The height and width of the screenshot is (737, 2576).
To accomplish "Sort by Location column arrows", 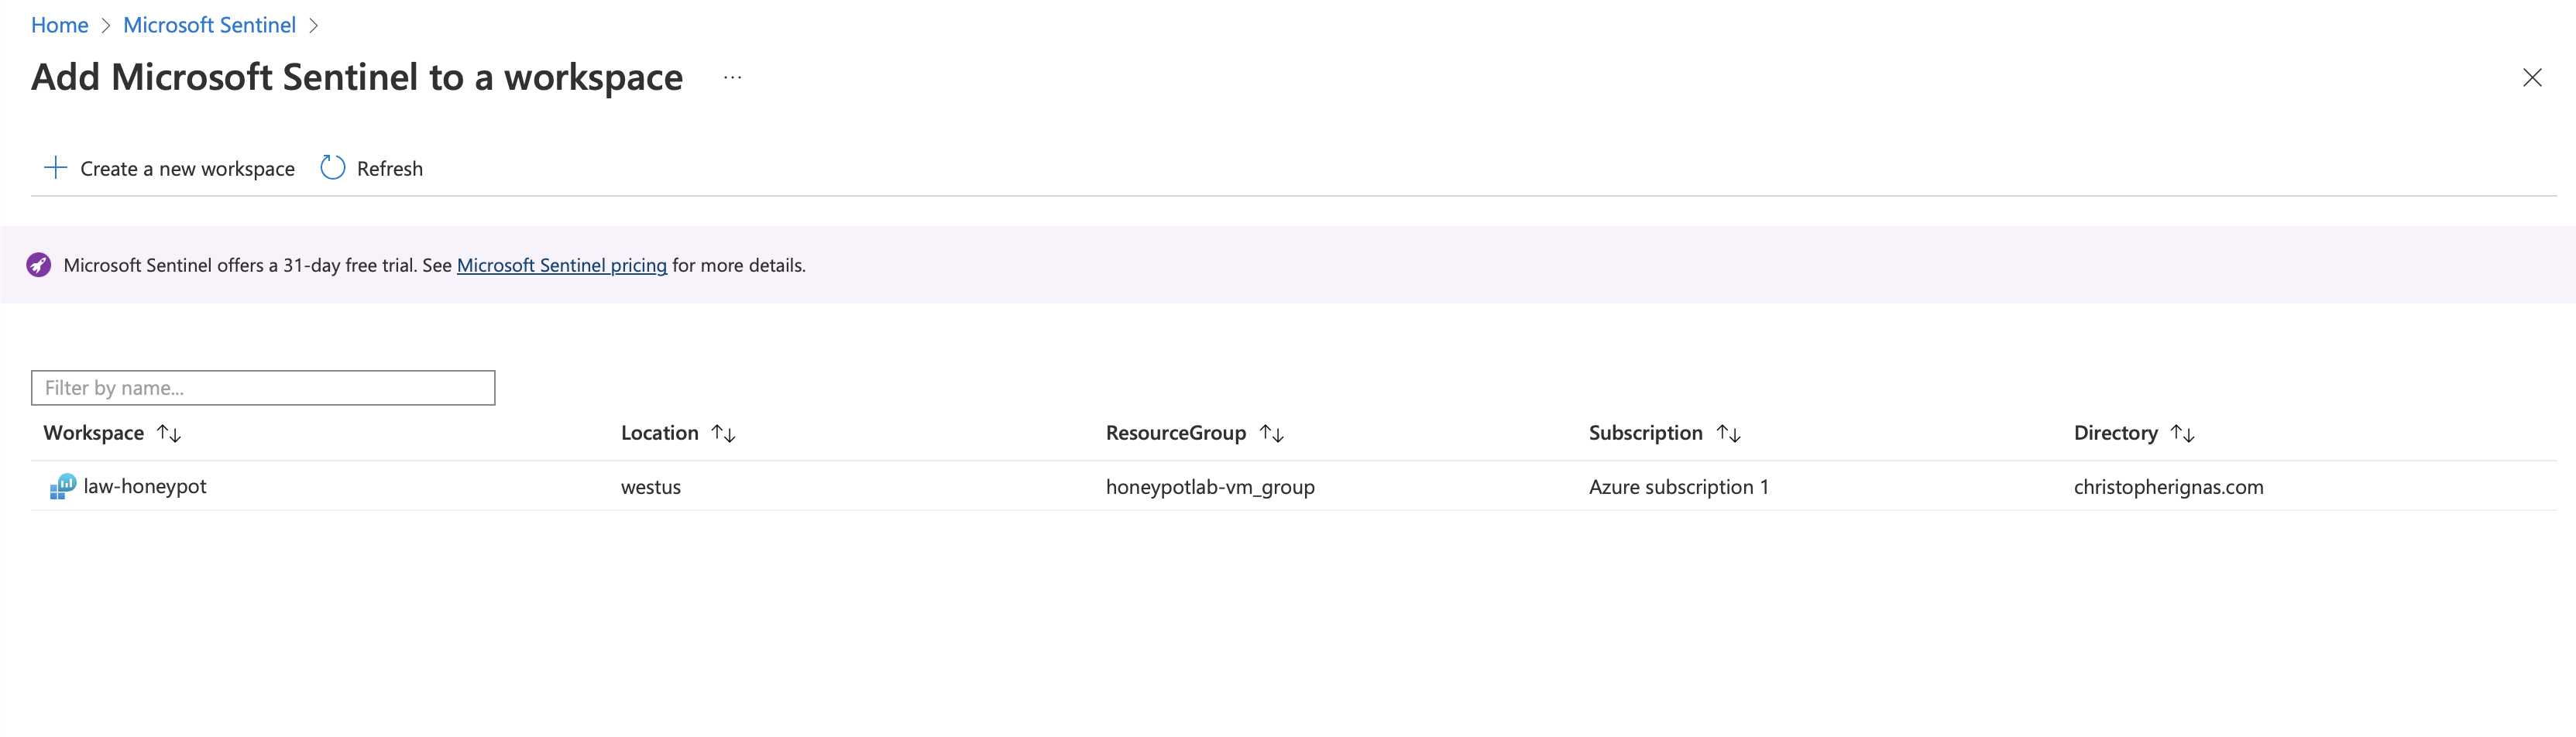I will [x=723, y=433].
